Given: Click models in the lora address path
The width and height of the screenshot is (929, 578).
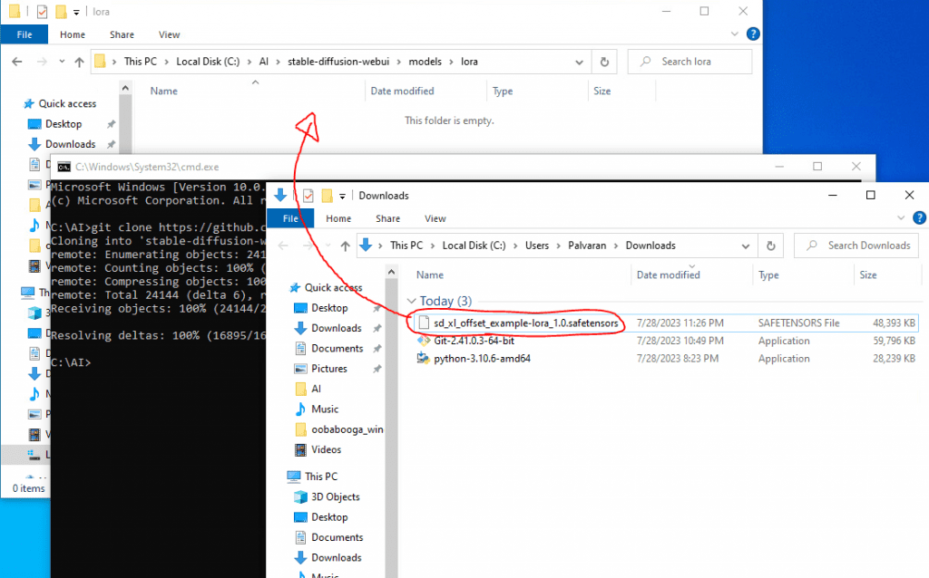Looking at the screenshot, I should (x=425, y=62).
